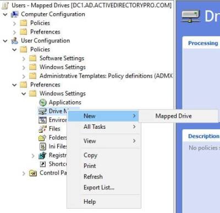220x213 pixels.
Task: Click the Files preference icon
Action: point(42,129)
